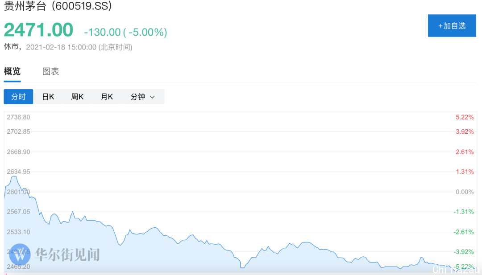Switch to the 概览 overview tab

coord(12,71)
